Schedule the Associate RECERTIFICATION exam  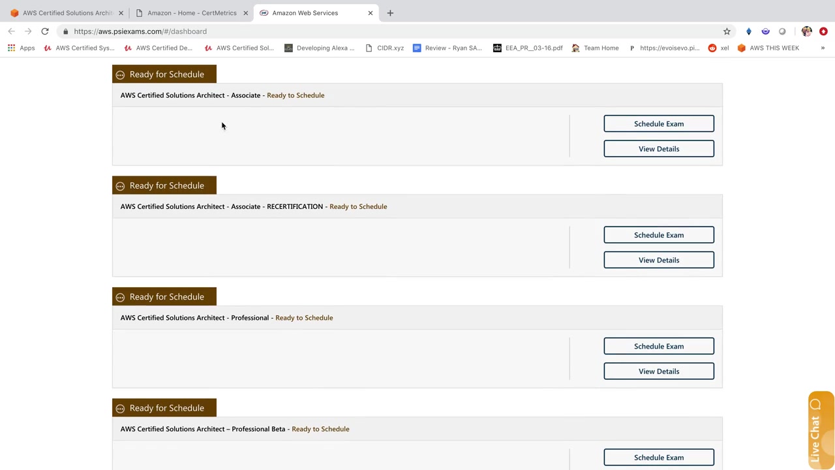coord(659,235)
